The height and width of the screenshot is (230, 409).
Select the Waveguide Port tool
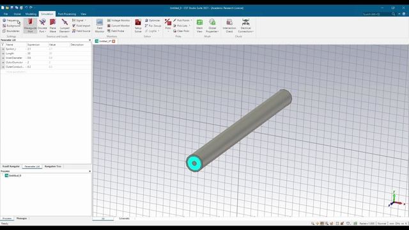tap(30, 26)
